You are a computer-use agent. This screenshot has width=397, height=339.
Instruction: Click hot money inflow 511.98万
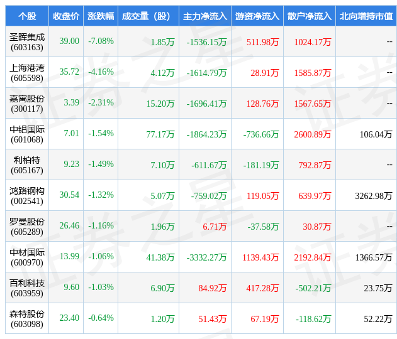click(263, 42)
